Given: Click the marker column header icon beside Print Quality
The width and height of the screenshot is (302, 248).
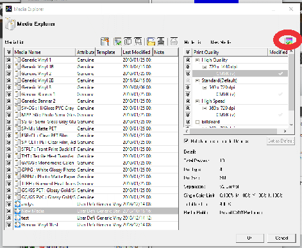Looking at the screenshot, I should click(x=188, y=52).
